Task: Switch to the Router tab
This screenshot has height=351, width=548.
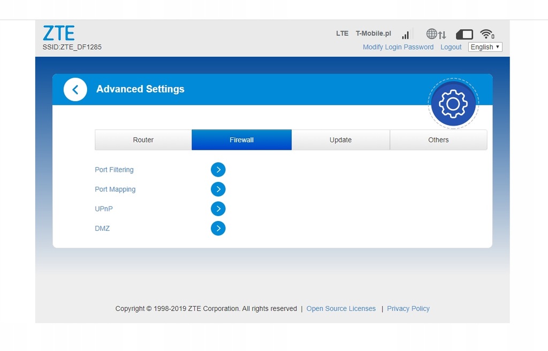Action: [143, 140]
